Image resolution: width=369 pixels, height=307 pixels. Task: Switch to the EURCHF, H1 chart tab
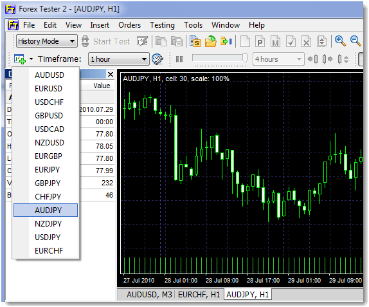[x=199, y=295]
